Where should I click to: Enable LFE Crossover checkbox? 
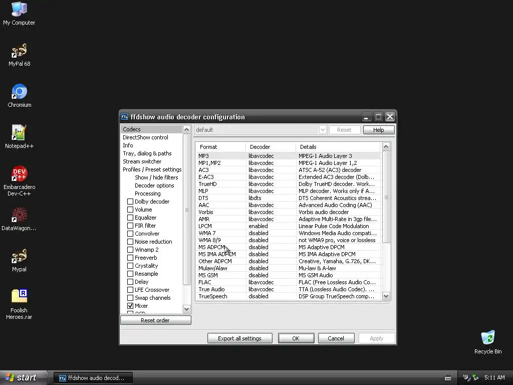130,290
